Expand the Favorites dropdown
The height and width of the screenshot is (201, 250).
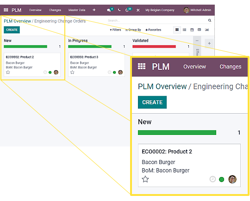pyautogui.click(x=153, y=30)
